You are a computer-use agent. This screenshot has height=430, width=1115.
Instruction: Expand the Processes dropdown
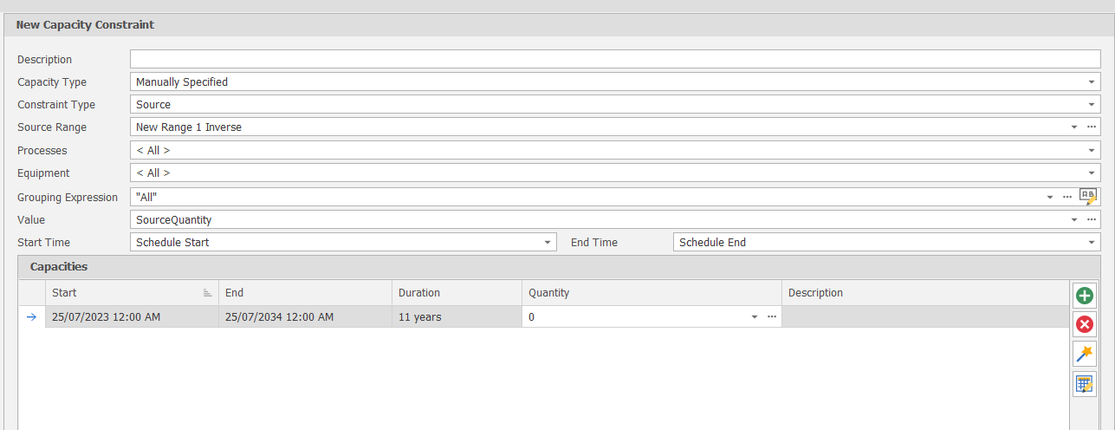[x=1092, y=151]
